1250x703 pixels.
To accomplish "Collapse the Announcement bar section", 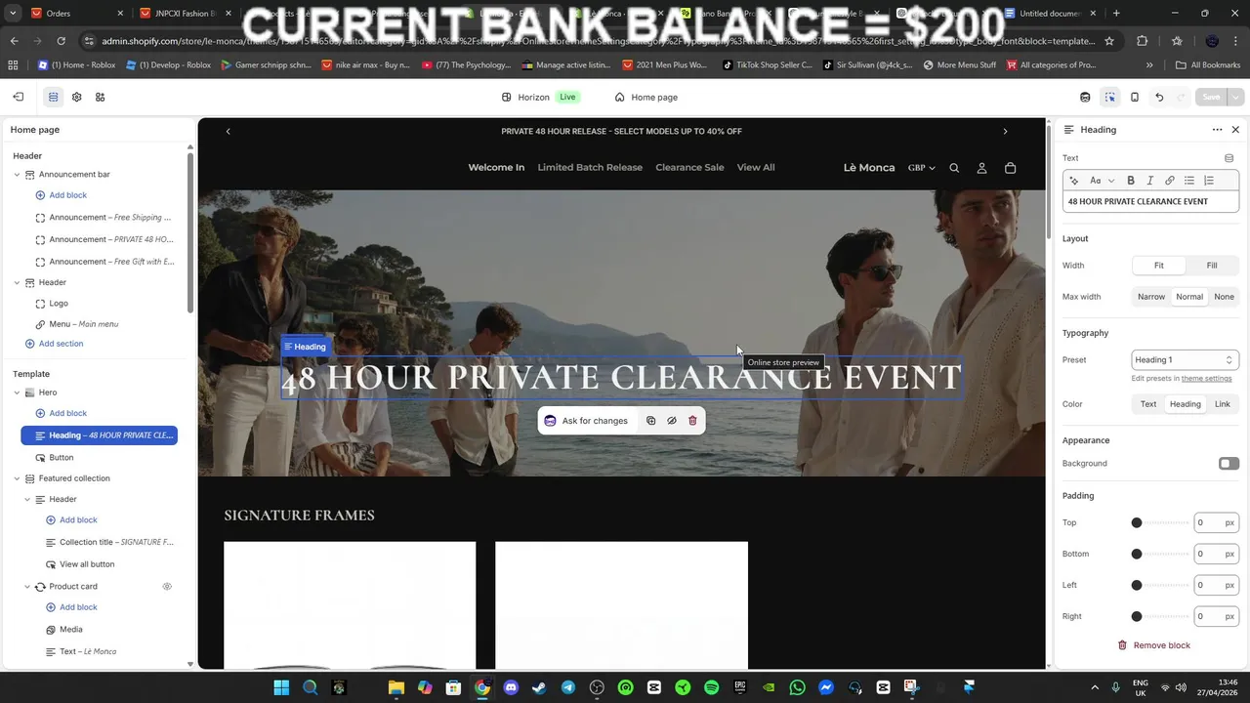I will pos(17,175).
